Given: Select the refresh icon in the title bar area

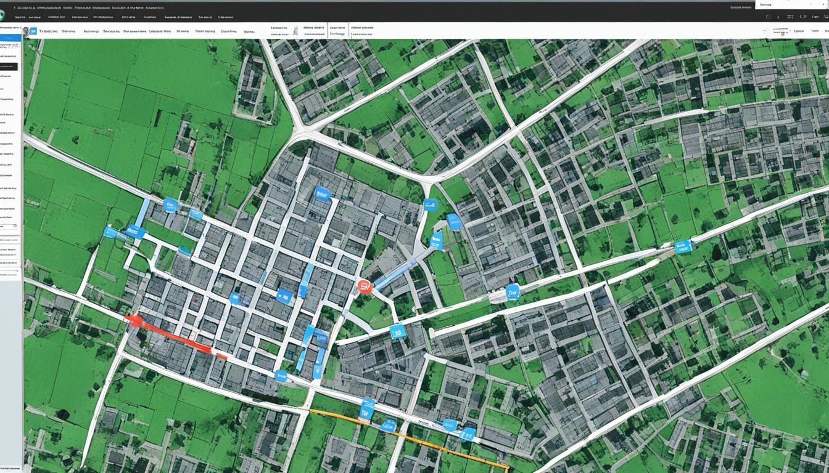Looking at the screenshot, I should pyautogui.click(x=769, y=17).
